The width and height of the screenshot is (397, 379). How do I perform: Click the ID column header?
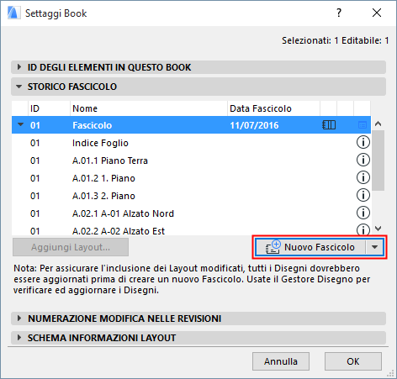click(x=49, y=108)
